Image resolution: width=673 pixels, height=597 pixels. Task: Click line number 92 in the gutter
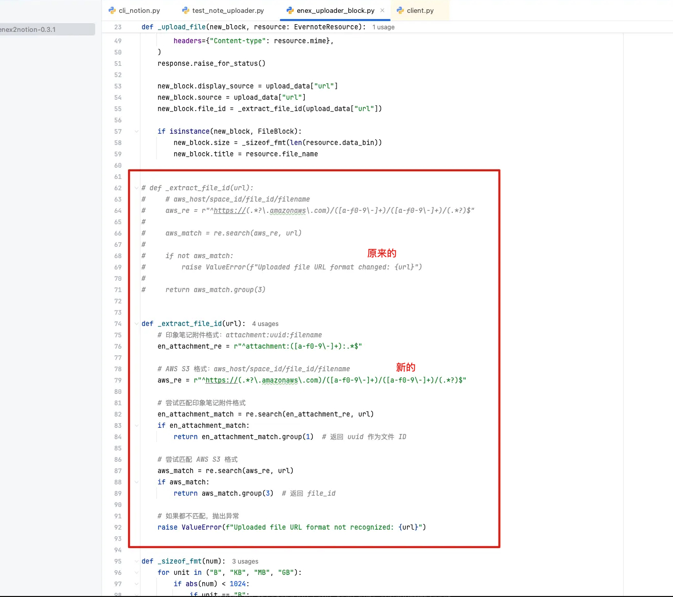pos(118,528)
